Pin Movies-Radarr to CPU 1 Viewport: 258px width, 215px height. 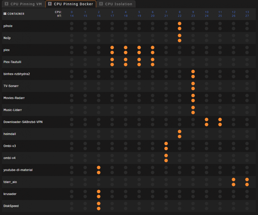85,95
